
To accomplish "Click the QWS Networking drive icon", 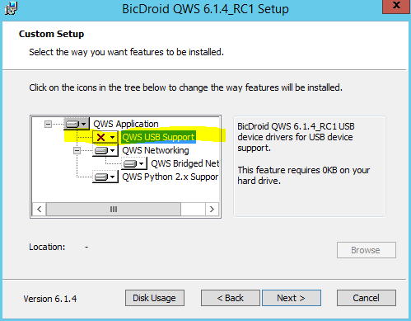I will pos(101,150).
